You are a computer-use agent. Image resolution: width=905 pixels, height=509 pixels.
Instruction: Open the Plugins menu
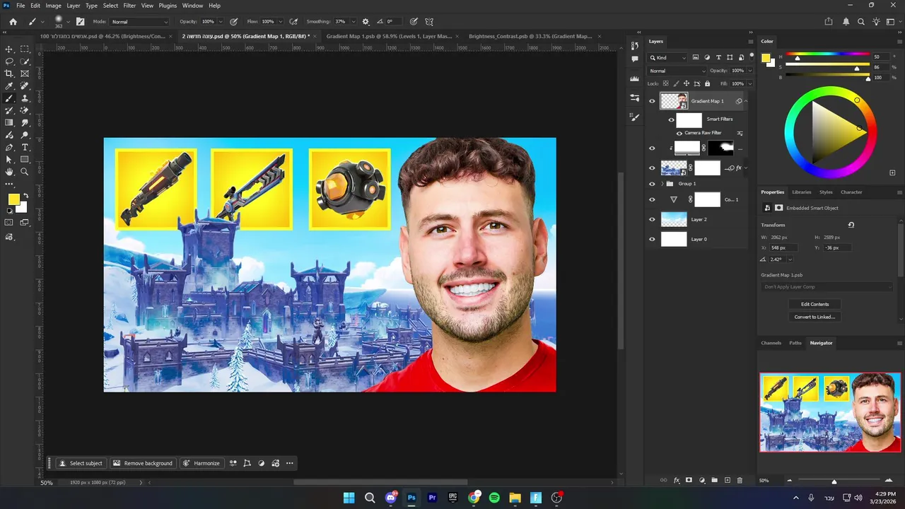point(168,6)
